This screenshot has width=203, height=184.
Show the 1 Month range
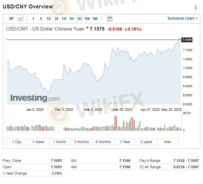(x=60, y=142)
